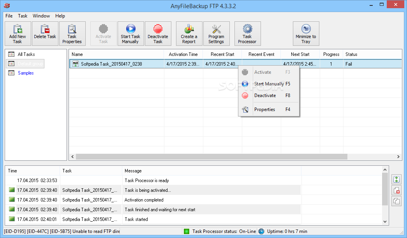Open the Task Processor toolbar button

point(247,34)
